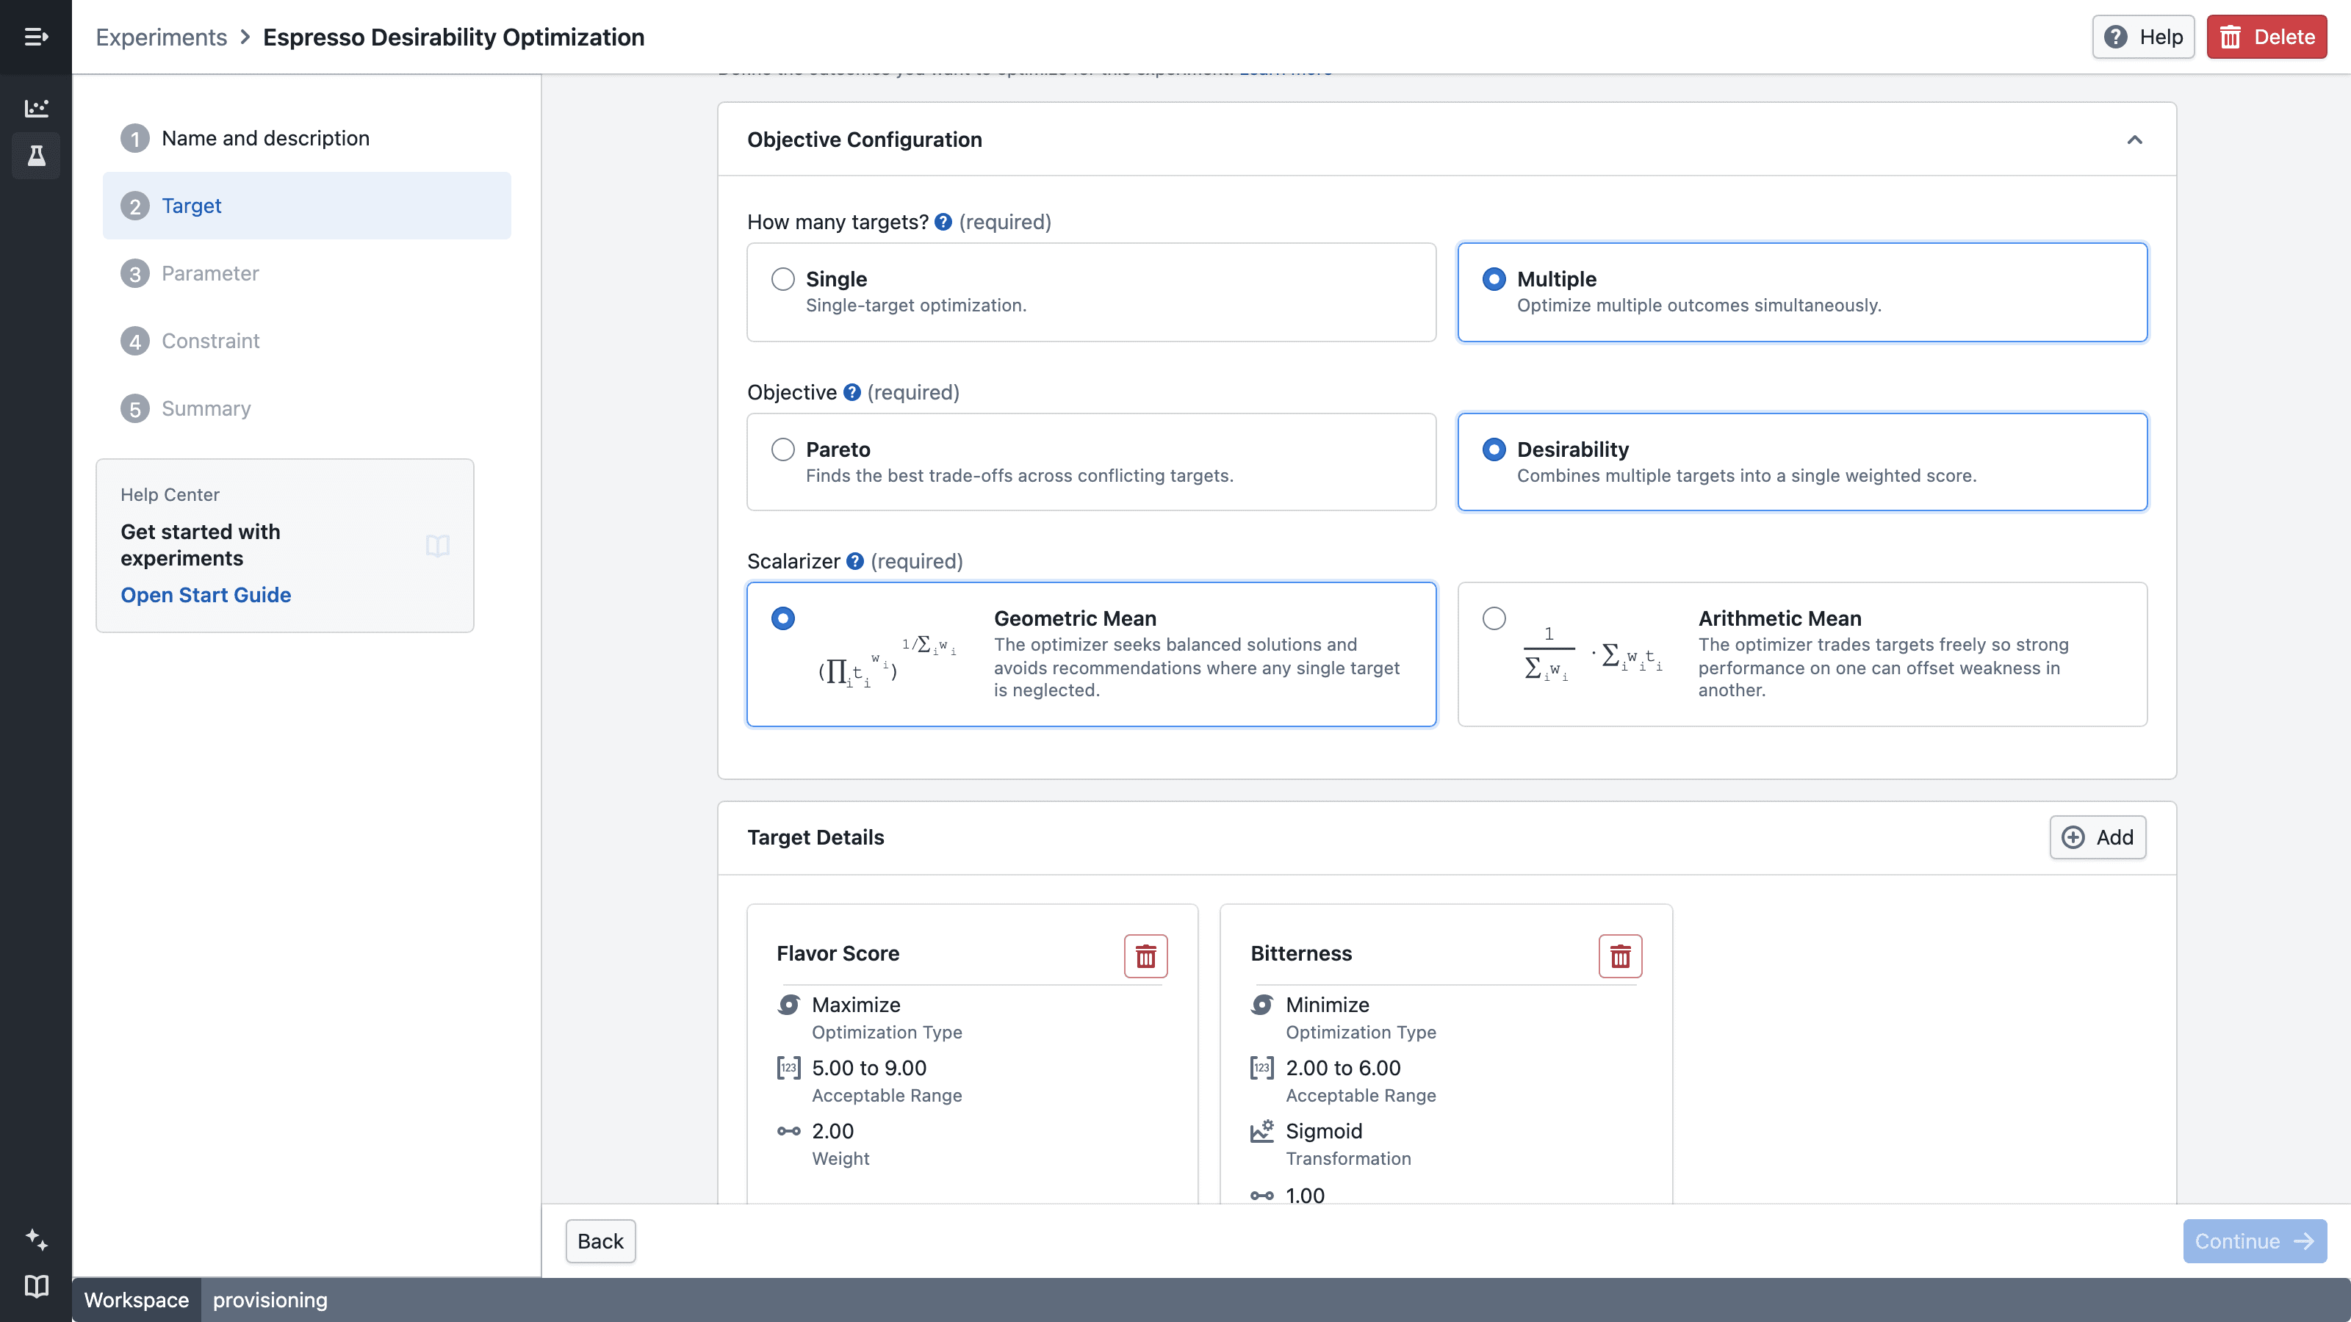Viewport: 2351px width, 1322px height.
Task: Click the red Delete experiment button
Action: tap(2266, 37)
